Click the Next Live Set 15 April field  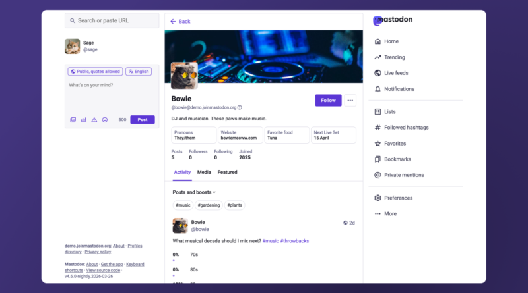click(333, 135)
